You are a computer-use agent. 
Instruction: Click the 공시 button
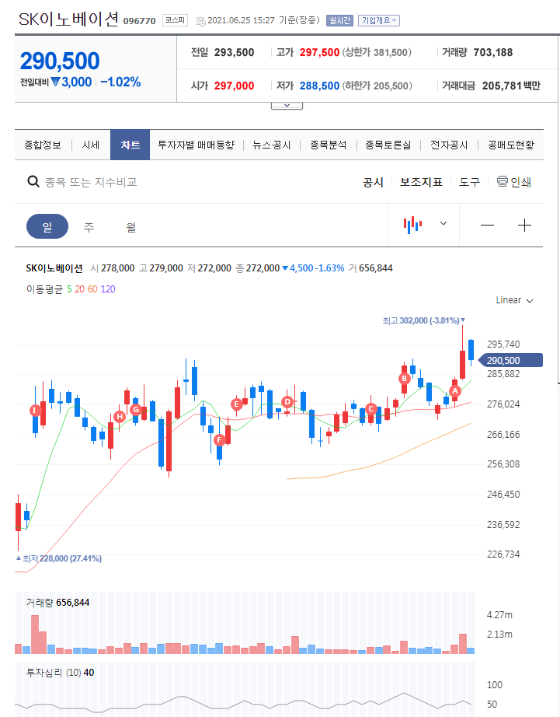pyautogui.click(x=373, y=182)
